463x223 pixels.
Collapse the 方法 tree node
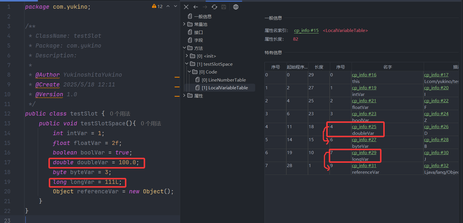click(184, 48)
